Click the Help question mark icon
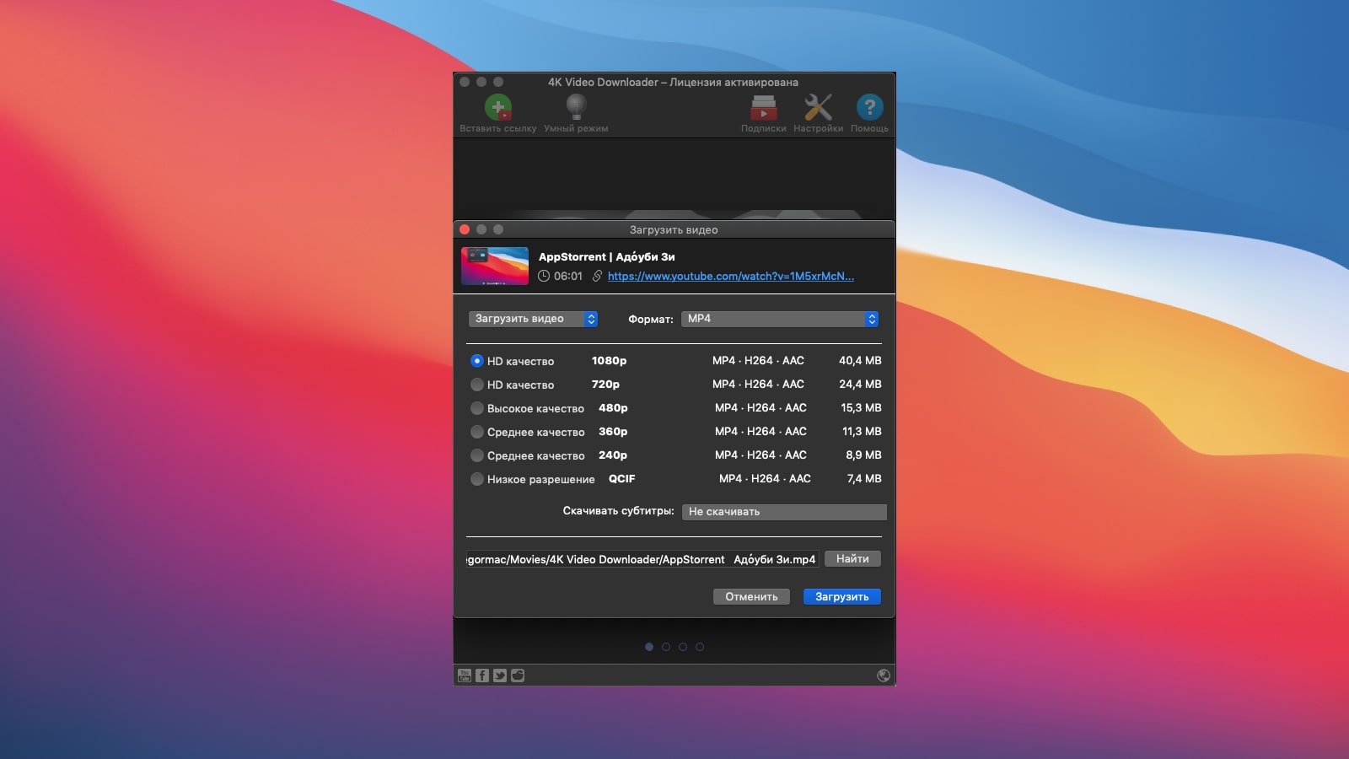 (869, 108)
